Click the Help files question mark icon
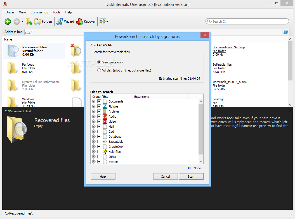295x219 pixels. pos(105,151)
